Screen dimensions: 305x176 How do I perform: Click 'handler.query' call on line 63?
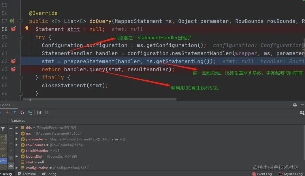(x=84, y=69)
